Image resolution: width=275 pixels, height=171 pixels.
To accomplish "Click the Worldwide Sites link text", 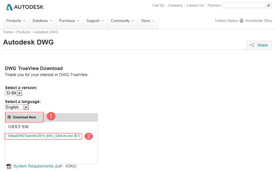I will tap(258, 20).
